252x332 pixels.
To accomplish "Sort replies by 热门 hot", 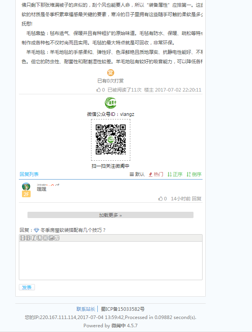I will tap(156, 174).
